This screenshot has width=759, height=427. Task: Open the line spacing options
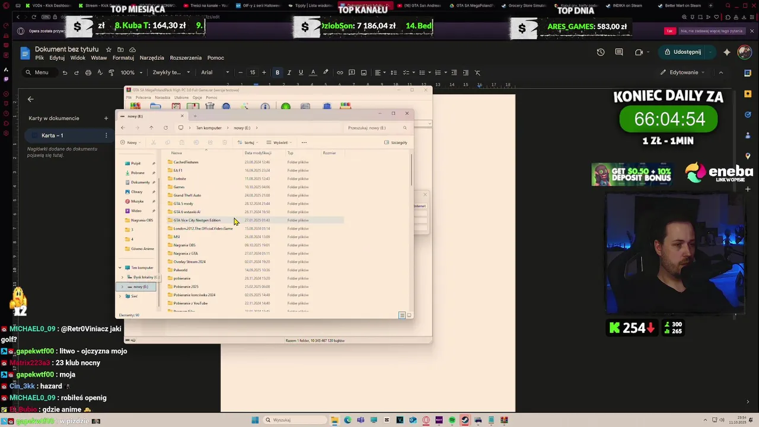393,72
